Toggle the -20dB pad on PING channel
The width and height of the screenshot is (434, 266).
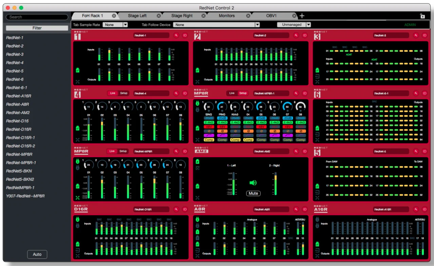[x=222, y=118]
